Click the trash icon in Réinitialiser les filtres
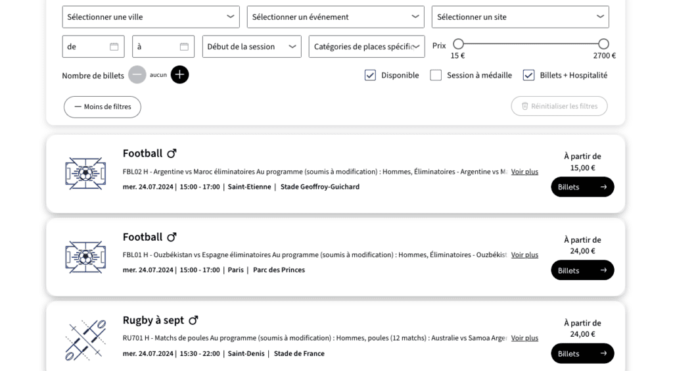The height and width of the screenshot is (371, 673). 524,107
